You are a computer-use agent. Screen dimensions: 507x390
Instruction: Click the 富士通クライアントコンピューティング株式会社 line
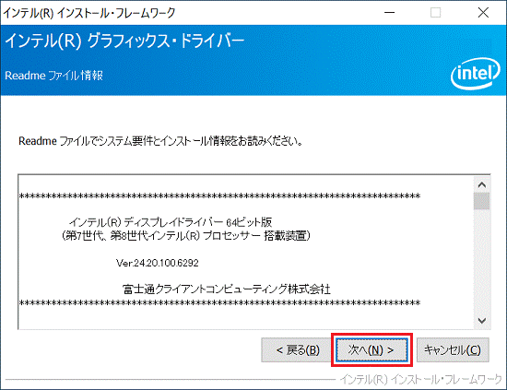tap(227, 290)
